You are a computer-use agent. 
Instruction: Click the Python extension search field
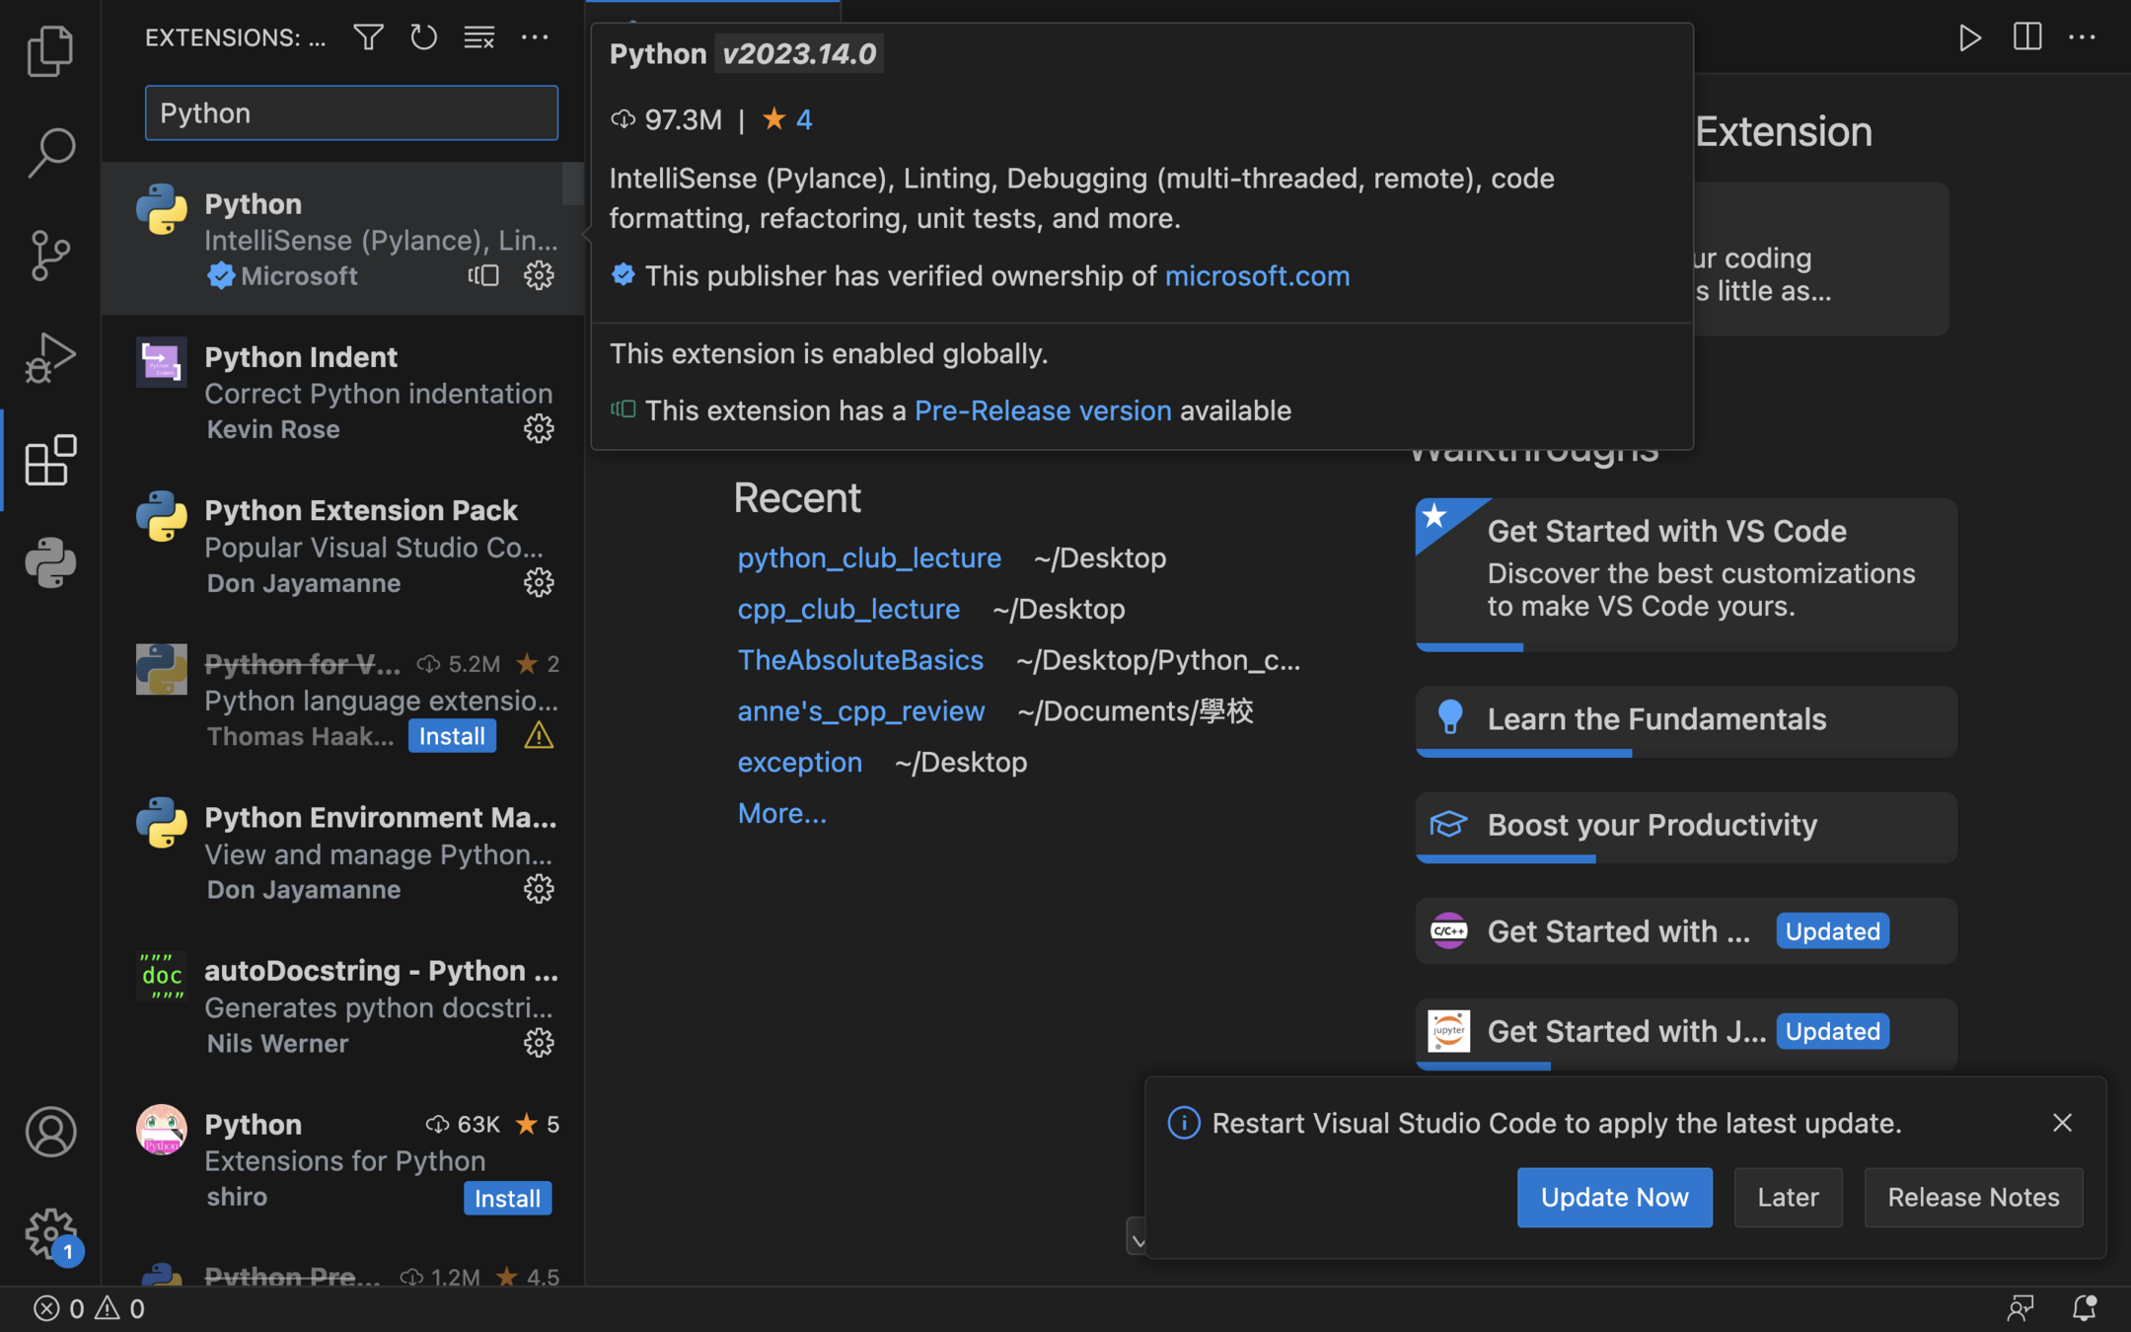pyautogui.click(x=351, y=112)
